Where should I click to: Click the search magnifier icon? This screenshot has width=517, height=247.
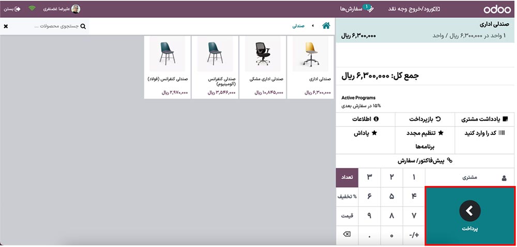point(83,26)
